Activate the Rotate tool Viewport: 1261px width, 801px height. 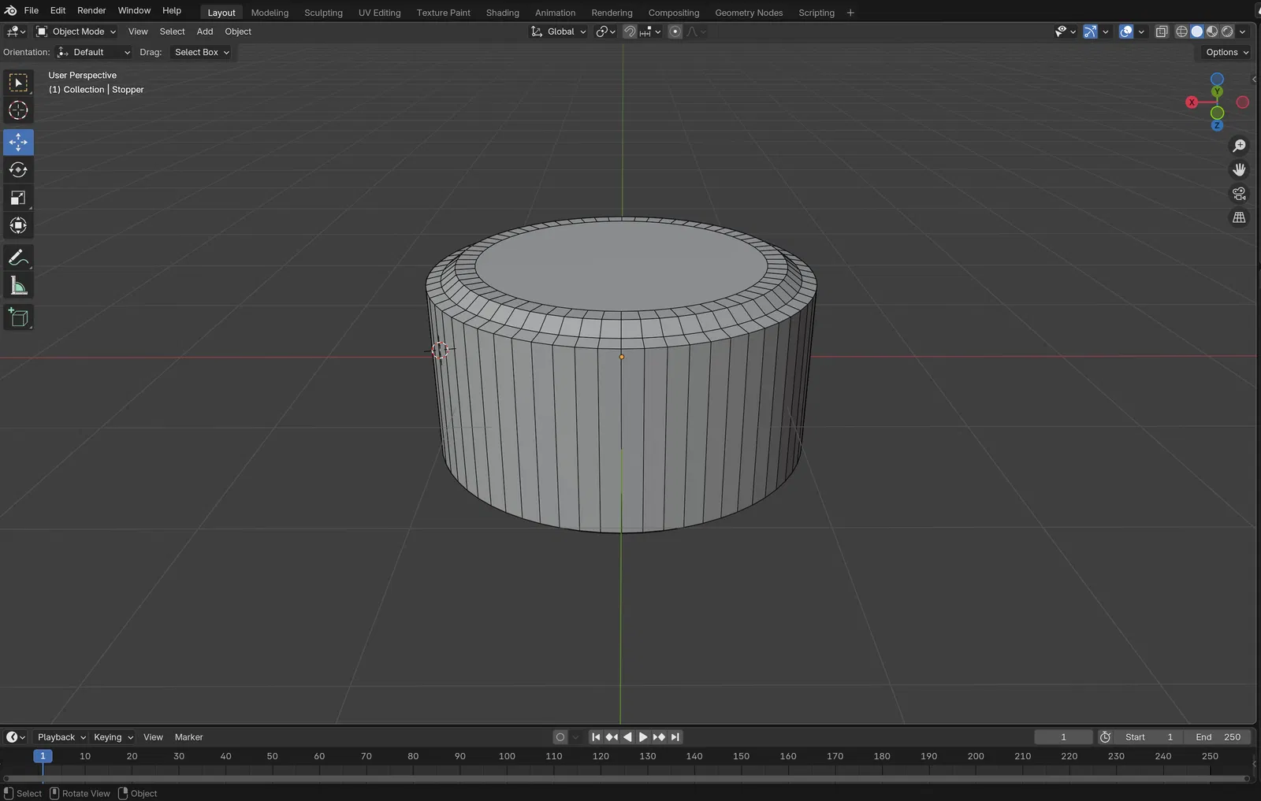point(18,170)
